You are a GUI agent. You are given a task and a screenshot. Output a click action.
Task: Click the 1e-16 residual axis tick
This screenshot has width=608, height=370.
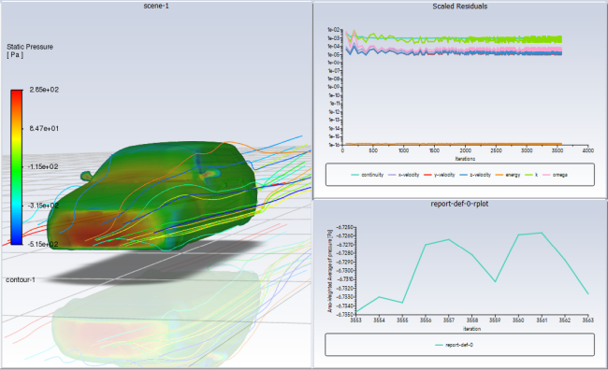coord(334,145)
